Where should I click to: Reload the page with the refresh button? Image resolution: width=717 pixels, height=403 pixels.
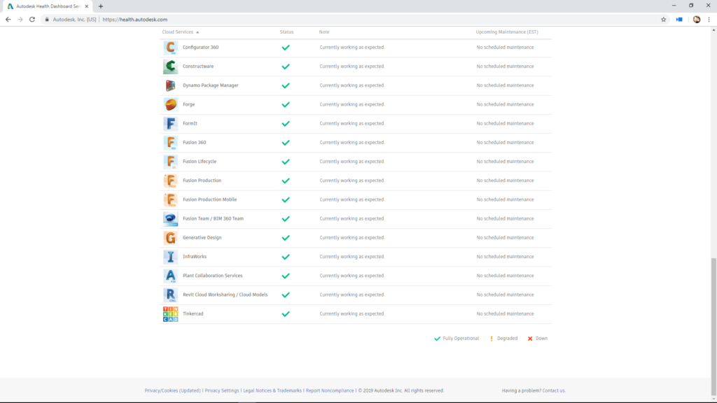(32, 20)
